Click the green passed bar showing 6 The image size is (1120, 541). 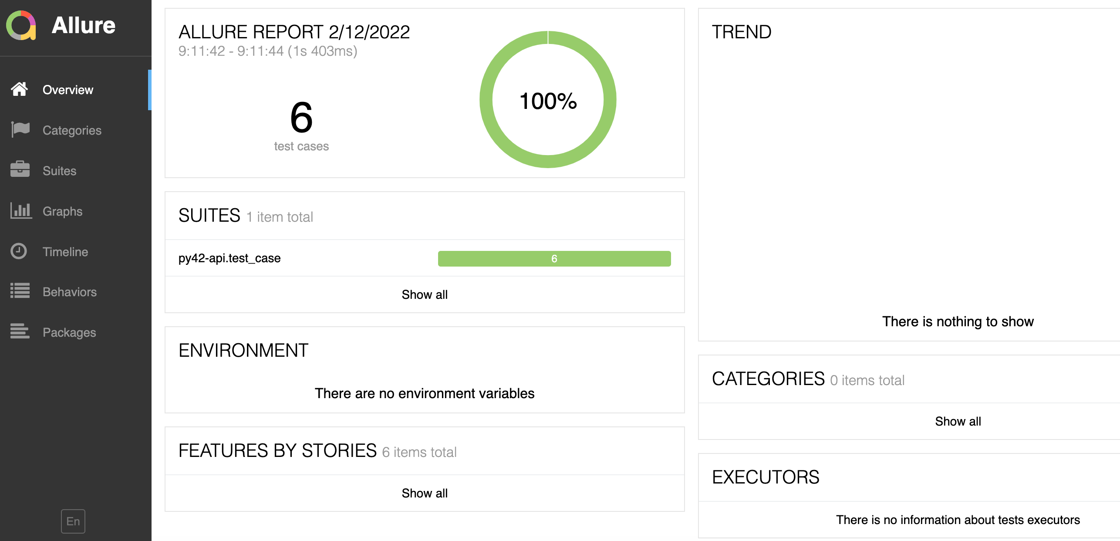click(x=554, y=259)
